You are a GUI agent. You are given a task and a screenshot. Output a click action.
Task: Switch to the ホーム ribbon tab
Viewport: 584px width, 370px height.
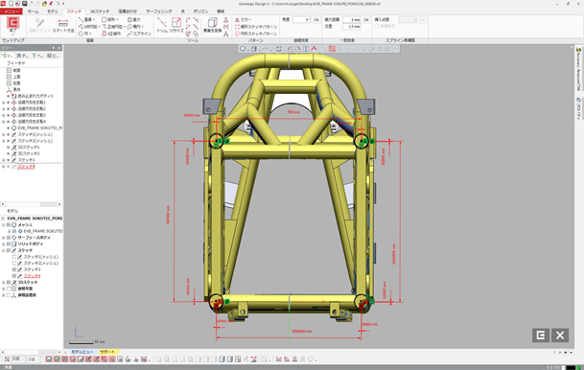[33, 12]
